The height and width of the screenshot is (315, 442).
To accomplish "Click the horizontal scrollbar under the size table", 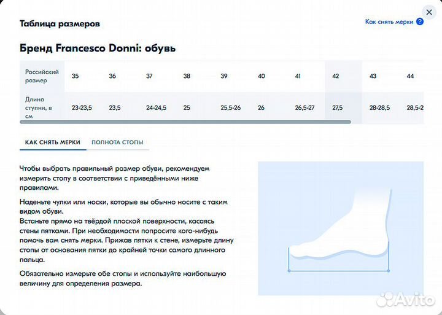I will [x=184, y=122].
